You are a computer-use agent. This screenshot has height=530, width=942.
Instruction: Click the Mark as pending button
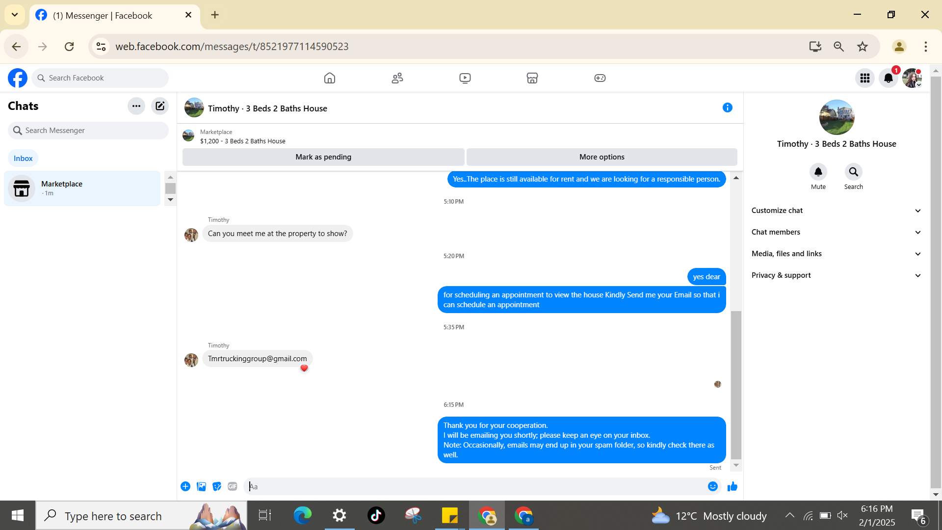click(323, 157)
